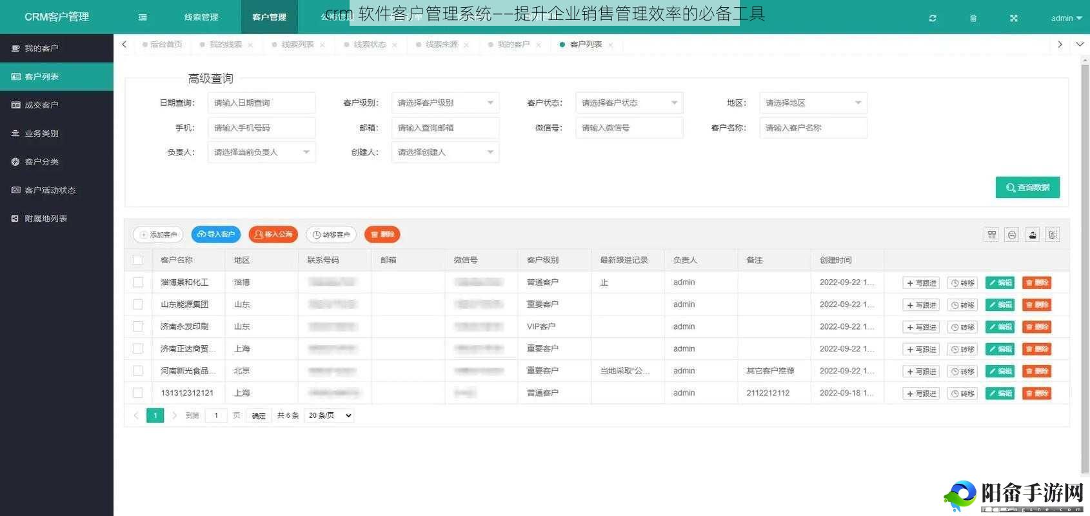Open the 客户状态 dropdown
Image resolution: width=1090 pixels, height=516 pixels.
[629, 103]
